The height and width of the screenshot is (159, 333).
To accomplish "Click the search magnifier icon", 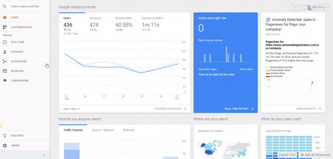I will [x=5, y=6].
